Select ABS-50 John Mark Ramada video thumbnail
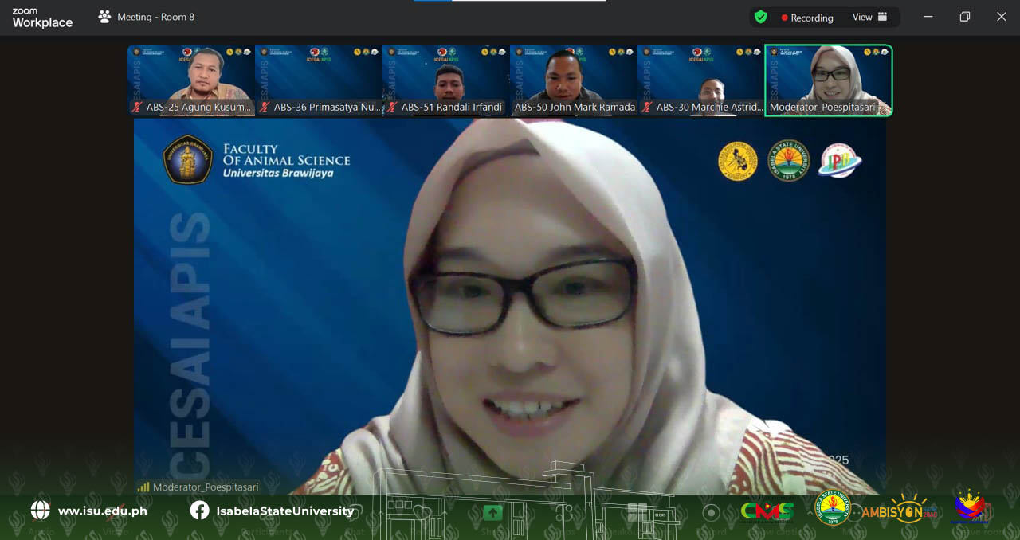Screen dimensions: 1020x540 tap(574, 80)
